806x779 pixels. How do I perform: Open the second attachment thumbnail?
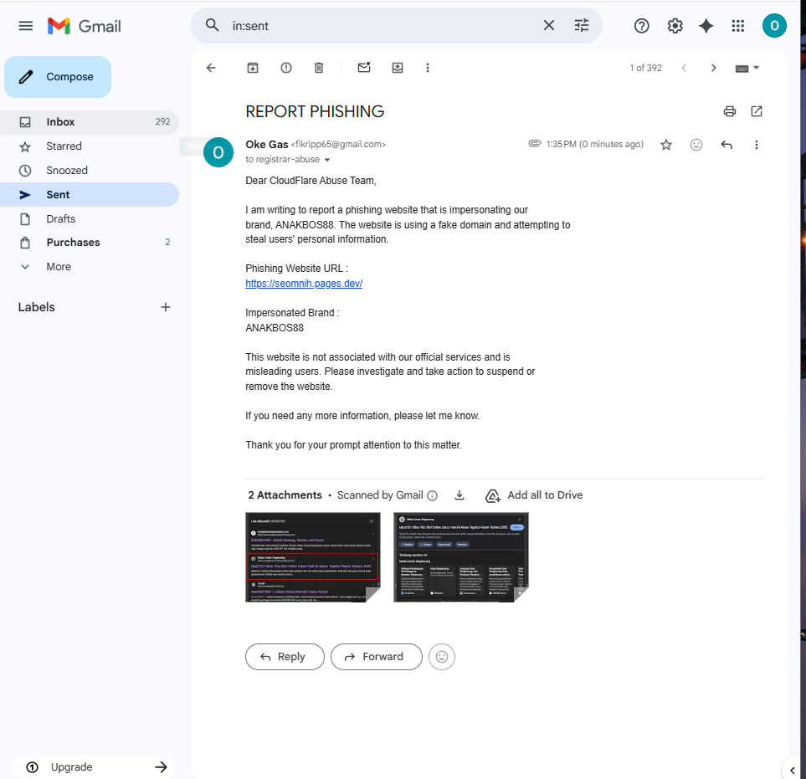pyautogui.click(x=460, y=557)
